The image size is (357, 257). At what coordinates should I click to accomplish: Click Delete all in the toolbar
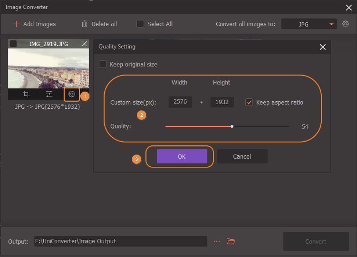pos(99,24)
